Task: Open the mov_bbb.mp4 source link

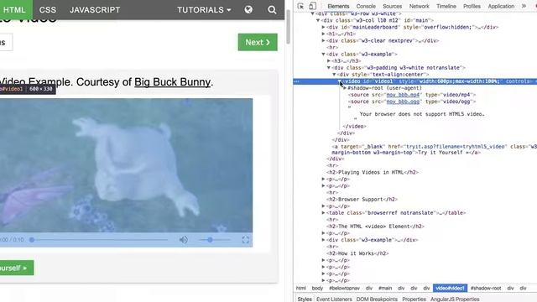Action: coord(403,95)
